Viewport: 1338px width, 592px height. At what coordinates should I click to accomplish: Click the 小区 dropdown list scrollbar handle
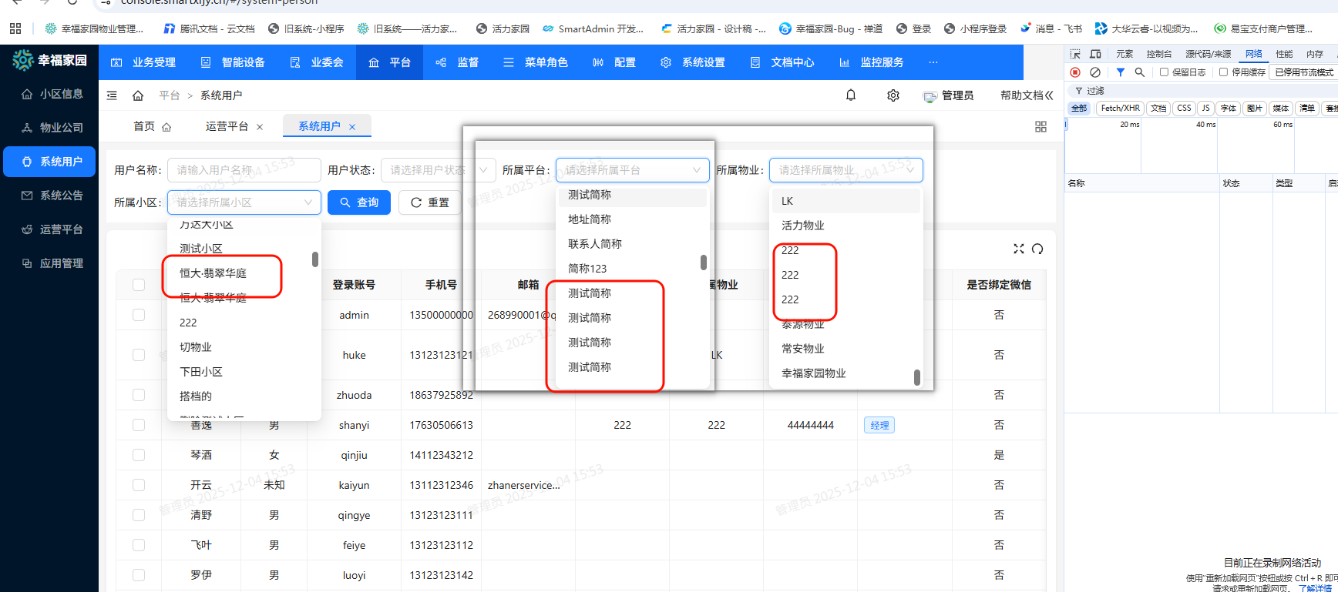pos(315,259)
